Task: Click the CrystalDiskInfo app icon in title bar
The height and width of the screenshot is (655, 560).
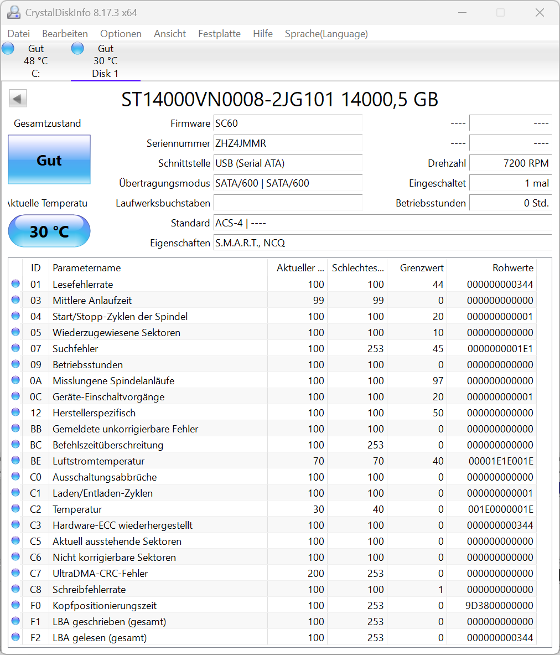Action: pyautogui.click(x=14, y=13)
